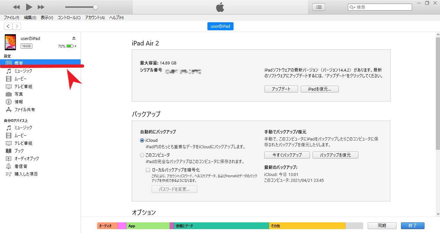Click the パスワードを変更... button
Viewport: 440px width, 233px height.
coord(174,189)
